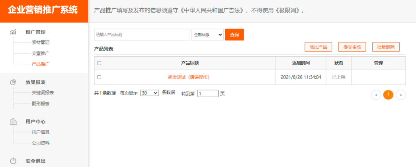This screenshot has height=167, width=416.
Task: Check the 研发测试 product row checkbox
Action: [99, 77]
